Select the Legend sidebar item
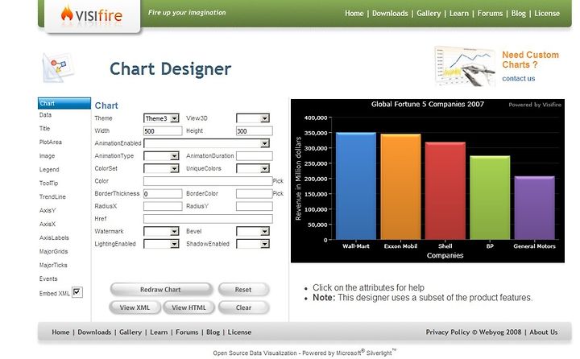Image resolution: width=580 pixels, height=359 pixels. coord(49,170)
